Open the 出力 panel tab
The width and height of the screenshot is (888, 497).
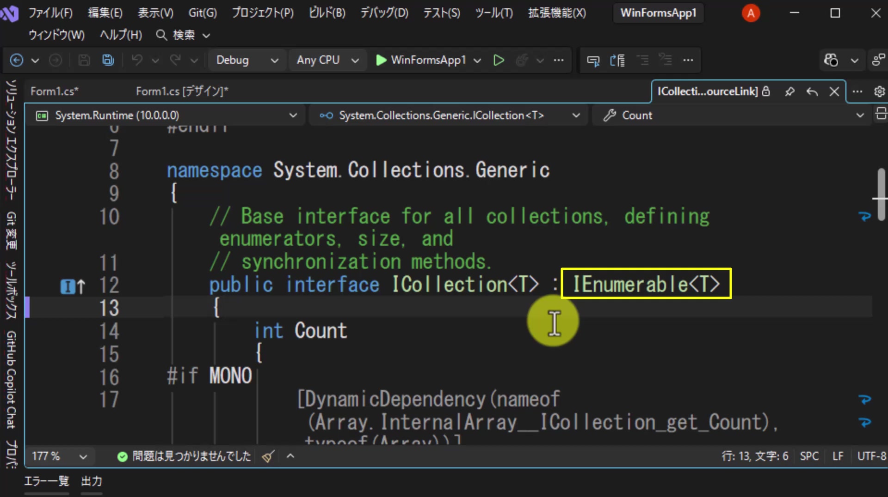tap(92, 481)
